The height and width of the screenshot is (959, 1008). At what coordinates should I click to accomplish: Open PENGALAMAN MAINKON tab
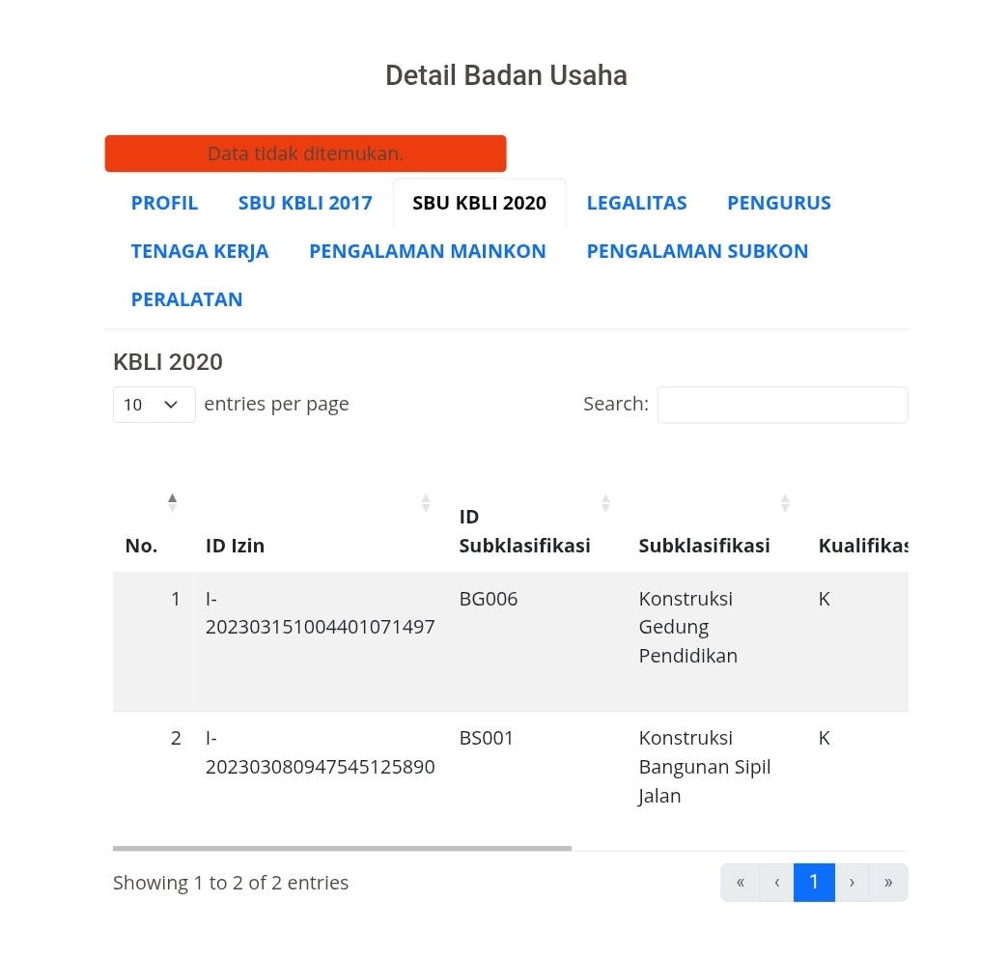428,251
